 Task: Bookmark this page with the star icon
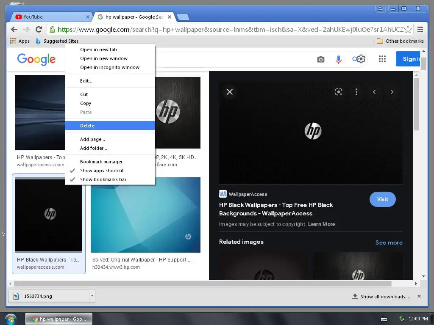[x=408, y=29]
